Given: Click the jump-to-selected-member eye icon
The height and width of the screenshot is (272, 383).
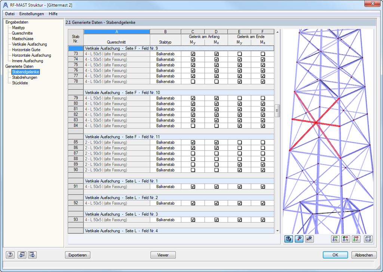Looking at the screenshot, I should pos(299,239).
